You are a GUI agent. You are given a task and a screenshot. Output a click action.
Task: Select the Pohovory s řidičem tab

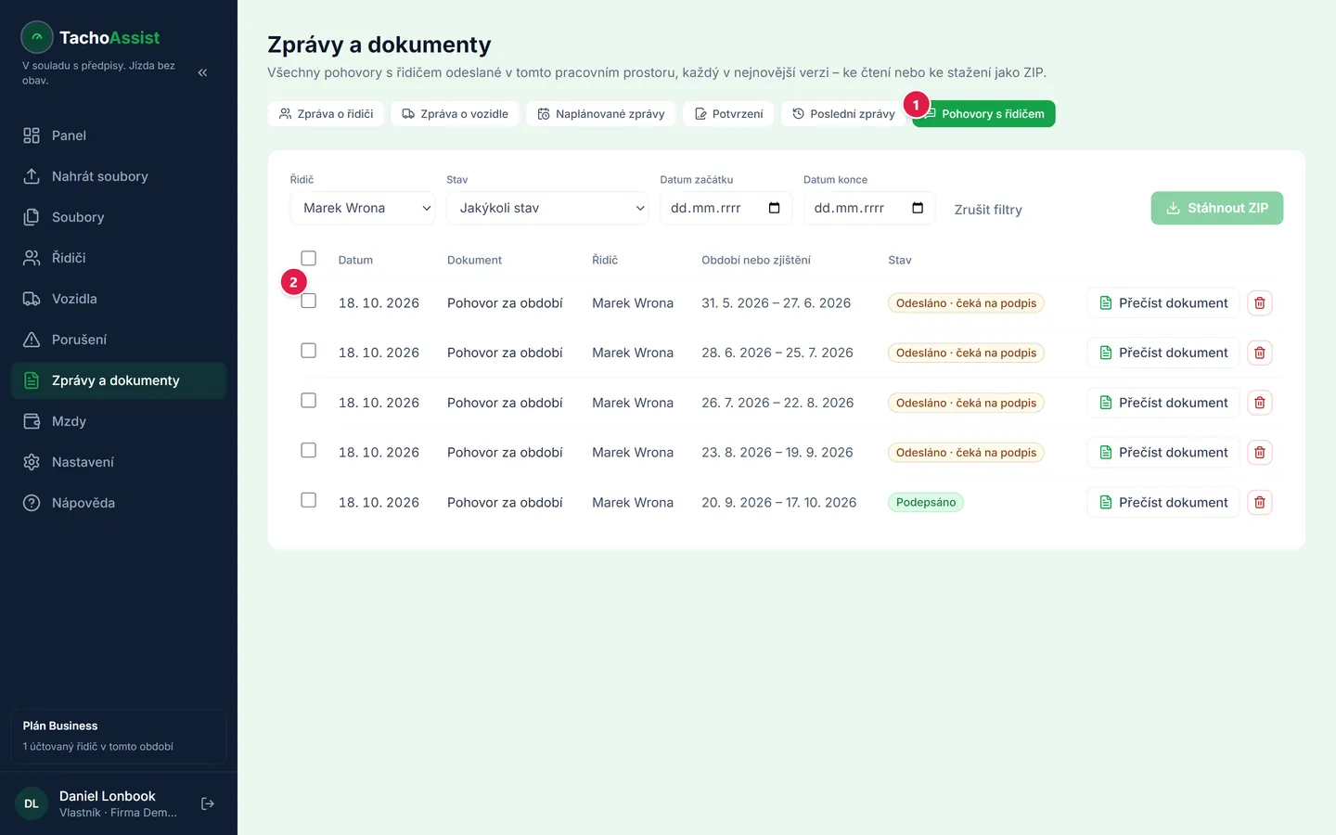click(x=983, y=114)
